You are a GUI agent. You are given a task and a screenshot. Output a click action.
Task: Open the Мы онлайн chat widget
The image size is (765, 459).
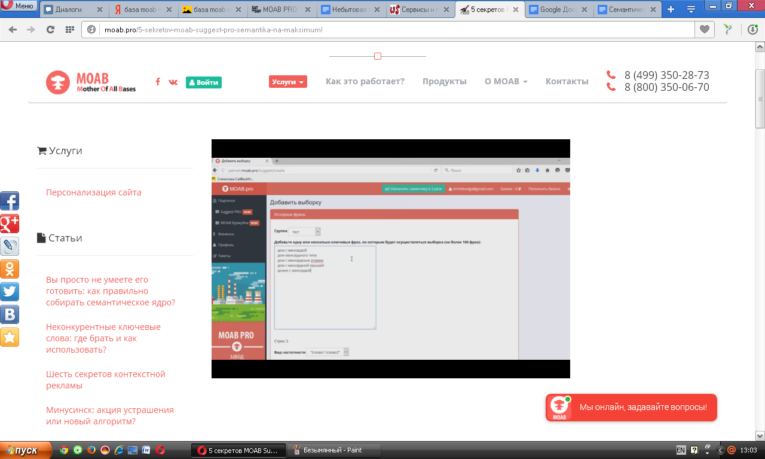[x=631, y=408]
